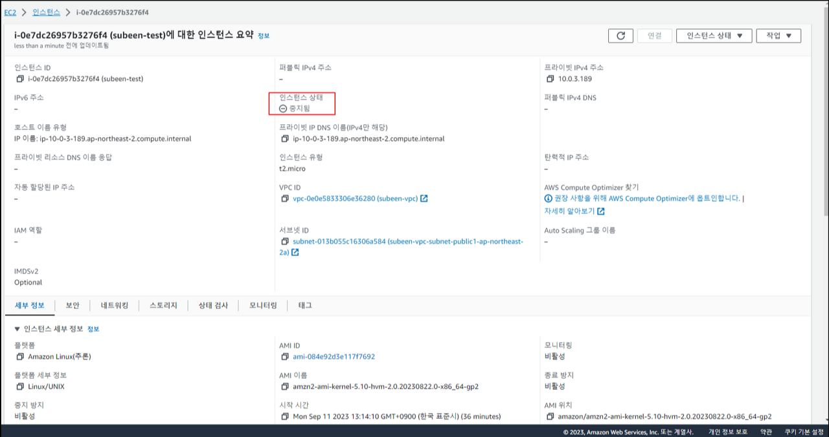Copy launch time Mon Sep 11 value
Viewport: 829px width, 437px height.
(285, 416)
